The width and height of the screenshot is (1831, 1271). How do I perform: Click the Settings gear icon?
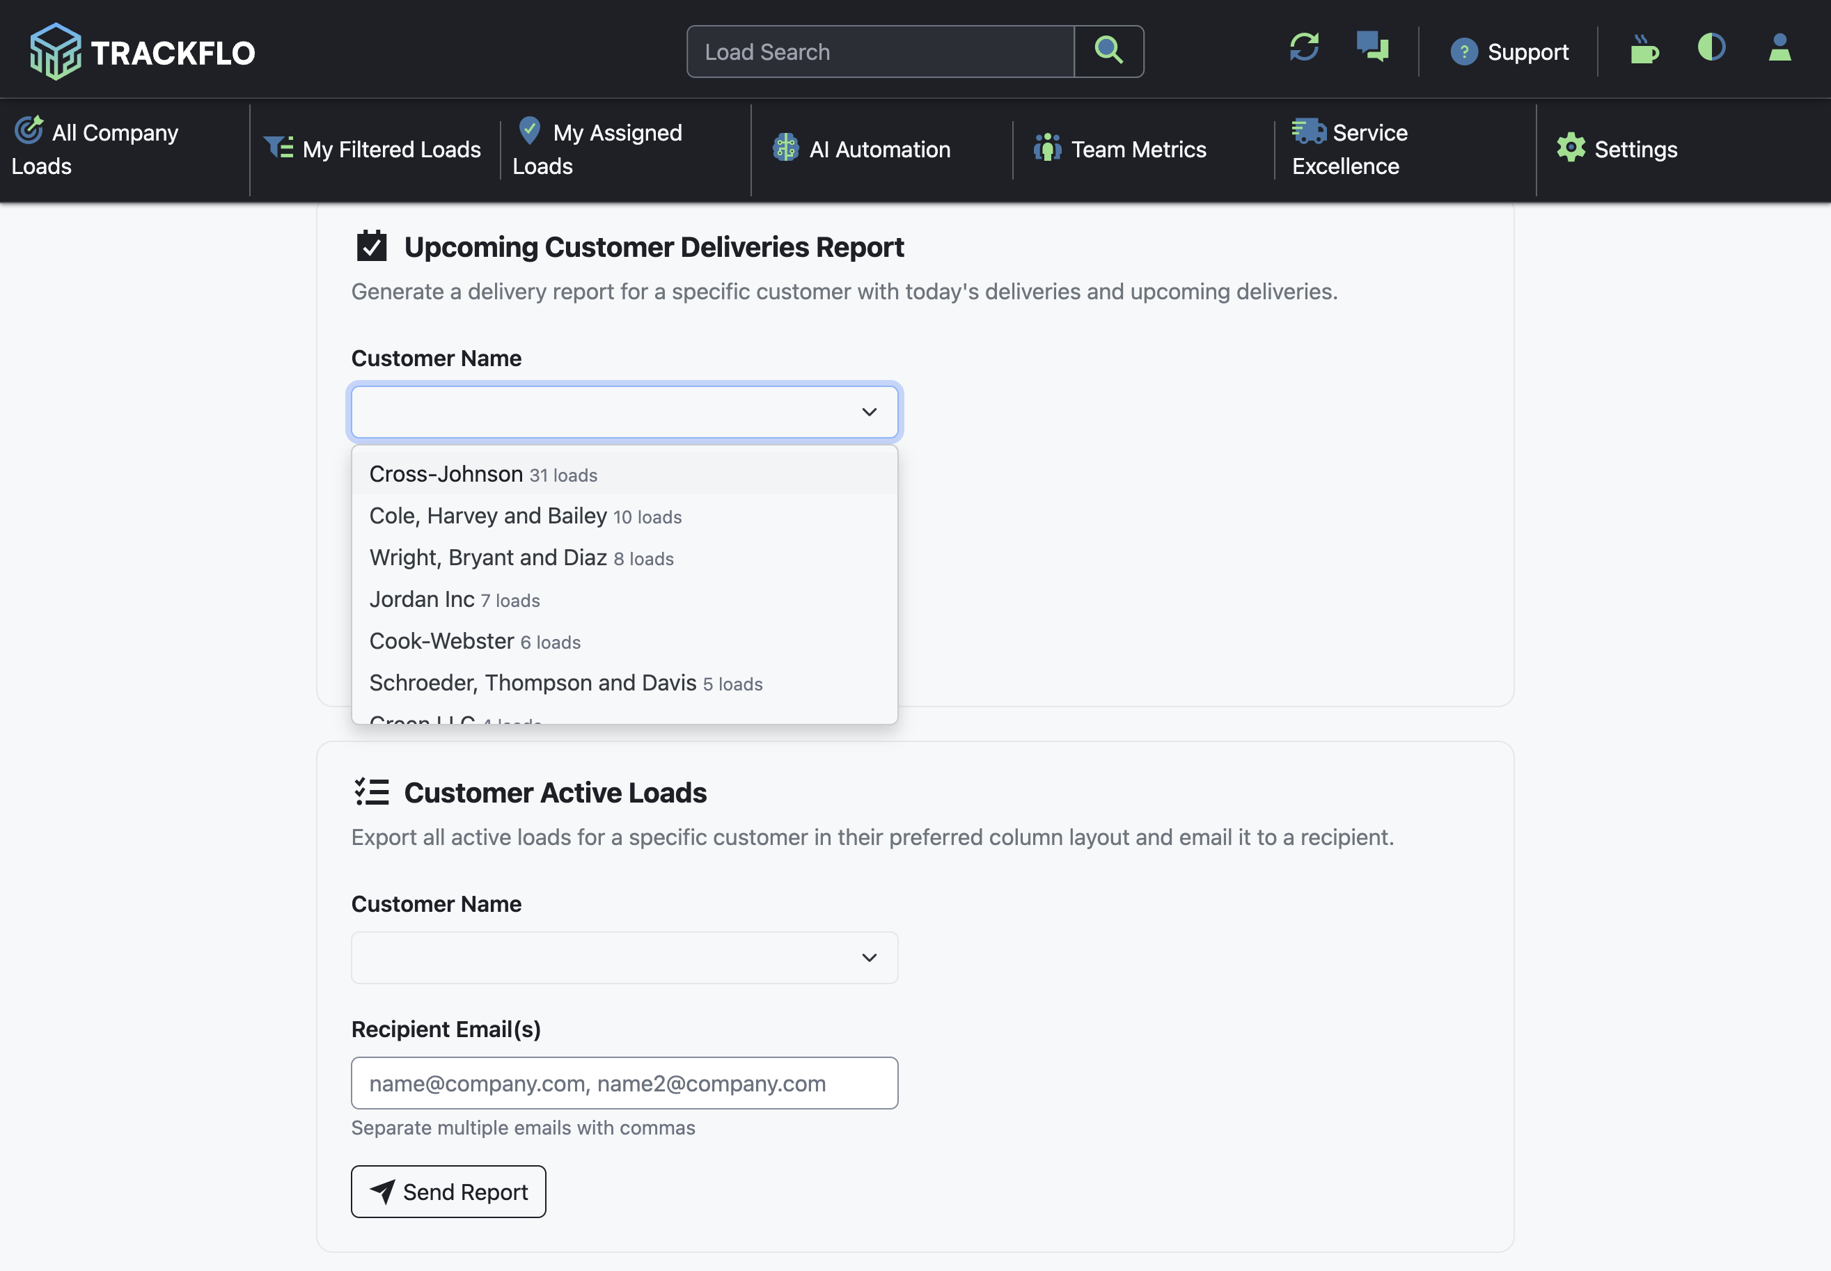pyautogui.click(x=1571, y=148)
